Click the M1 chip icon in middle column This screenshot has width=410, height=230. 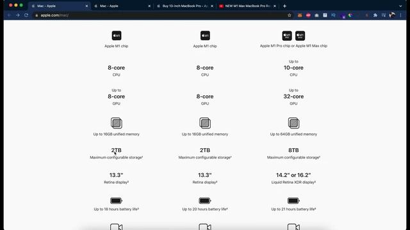[x=205, y=36]
